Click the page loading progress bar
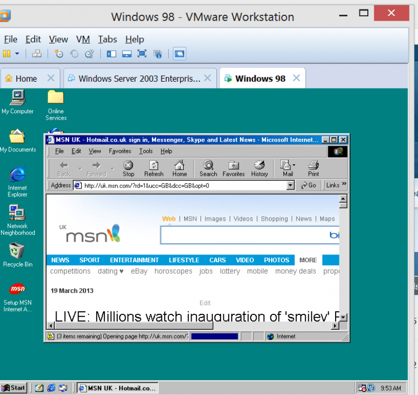This screenshot has width=418, height=395. [215, 336]
